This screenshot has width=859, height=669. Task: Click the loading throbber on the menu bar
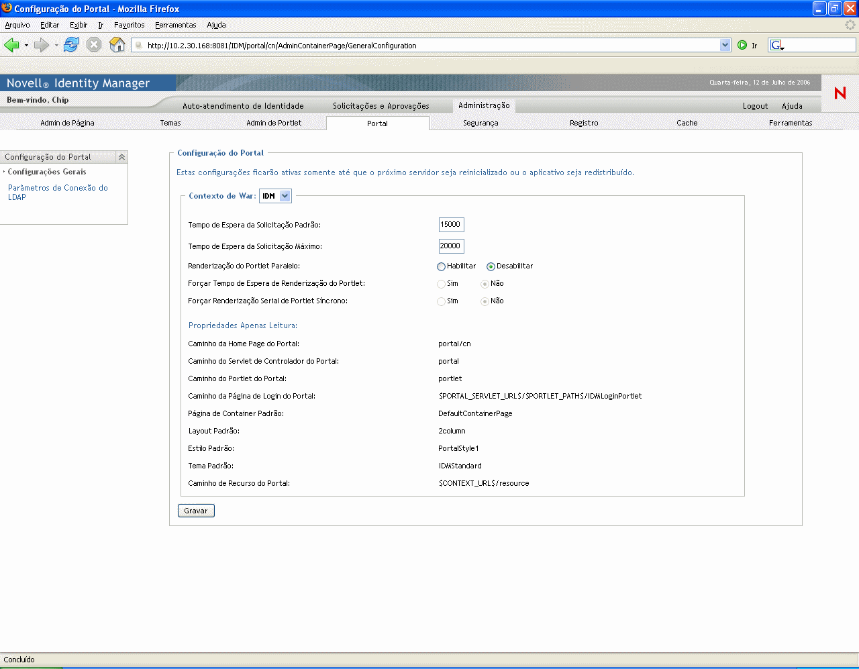coord(850,25)
